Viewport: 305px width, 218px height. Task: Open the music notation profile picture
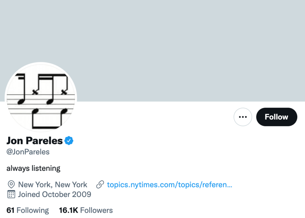pyautogui.click(x=41, y=98)
